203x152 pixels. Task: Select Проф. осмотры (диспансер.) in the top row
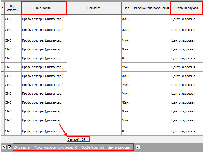[44, 19]
